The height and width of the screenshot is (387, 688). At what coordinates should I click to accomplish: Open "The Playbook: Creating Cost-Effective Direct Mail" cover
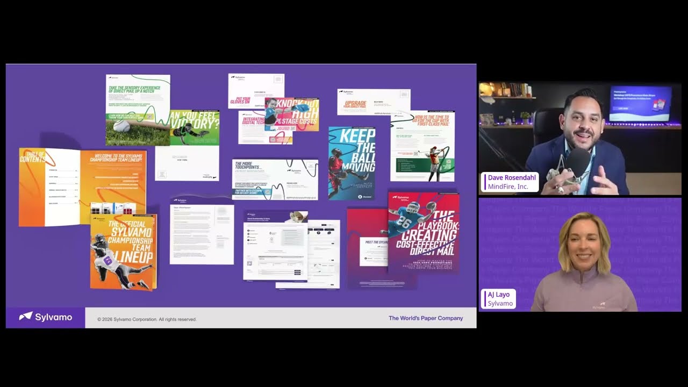coord(424,232)
